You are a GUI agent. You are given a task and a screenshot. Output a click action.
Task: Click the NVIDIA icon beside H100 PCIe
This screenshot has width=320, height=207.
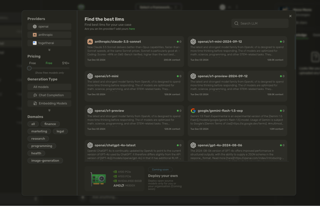[x=115, y=176]
